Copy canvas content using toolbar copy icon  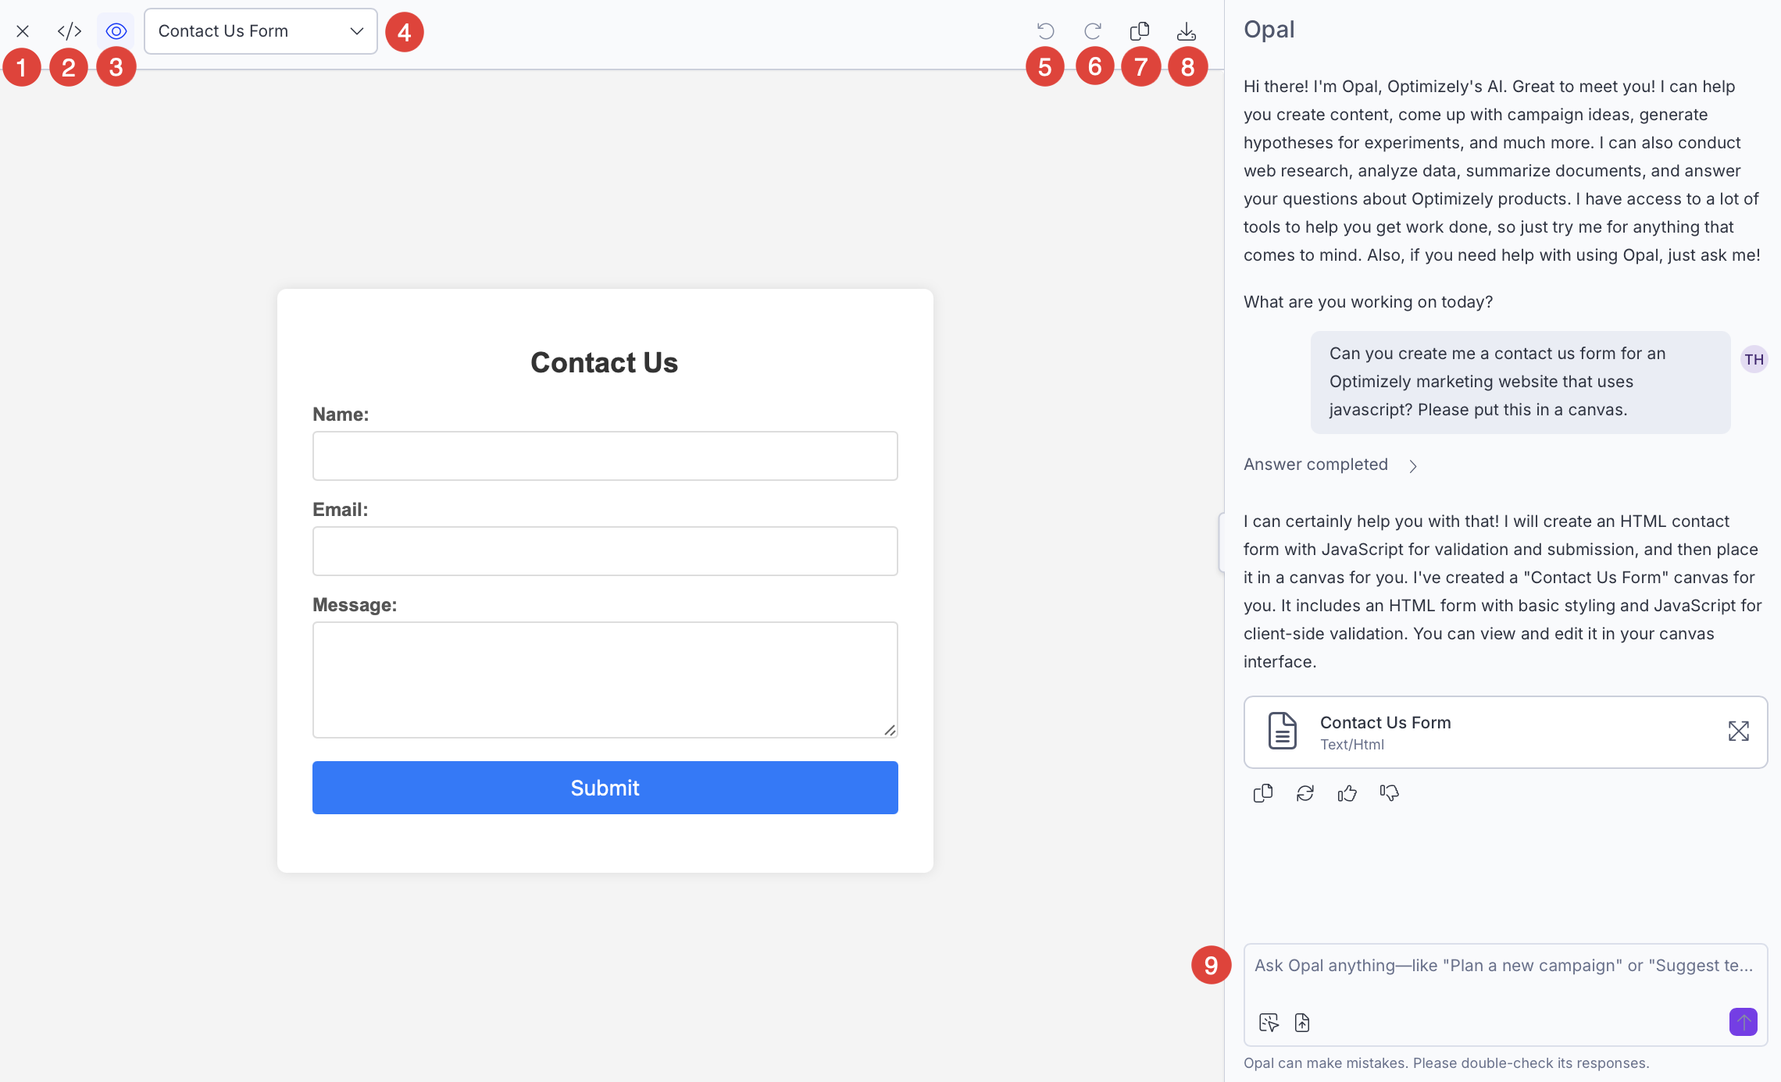point(1140,31)
